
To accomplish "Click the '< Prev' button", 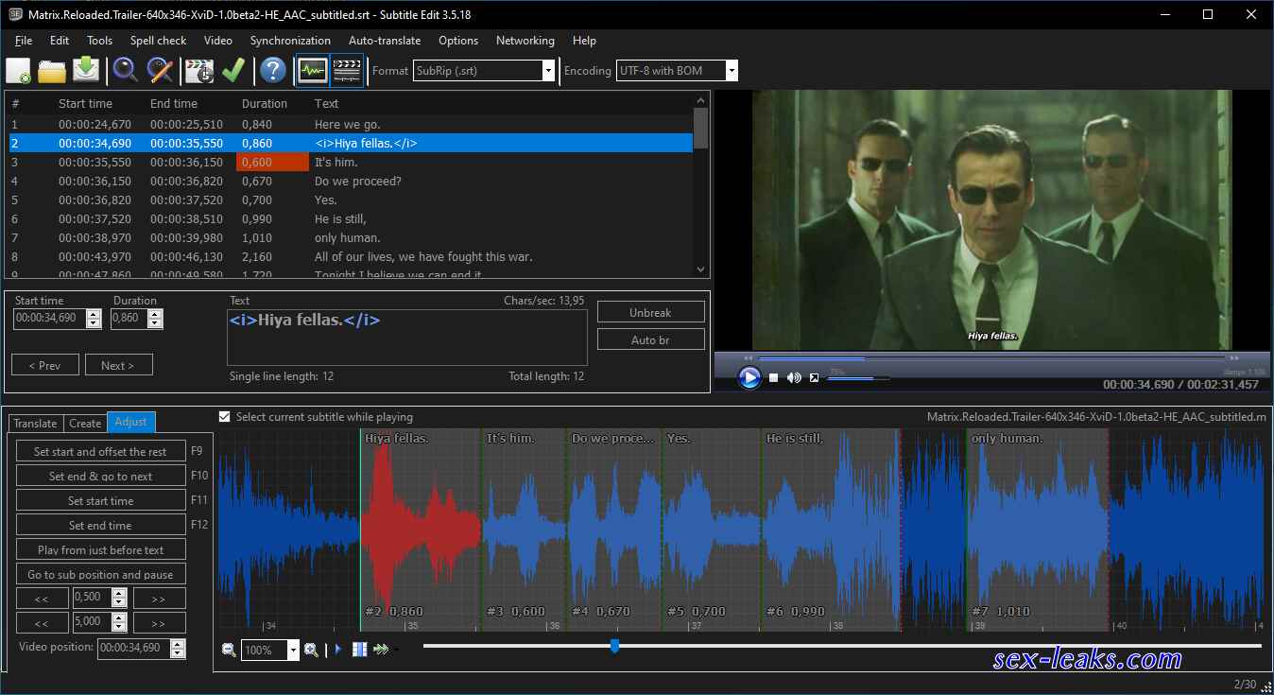I will 44,365.
